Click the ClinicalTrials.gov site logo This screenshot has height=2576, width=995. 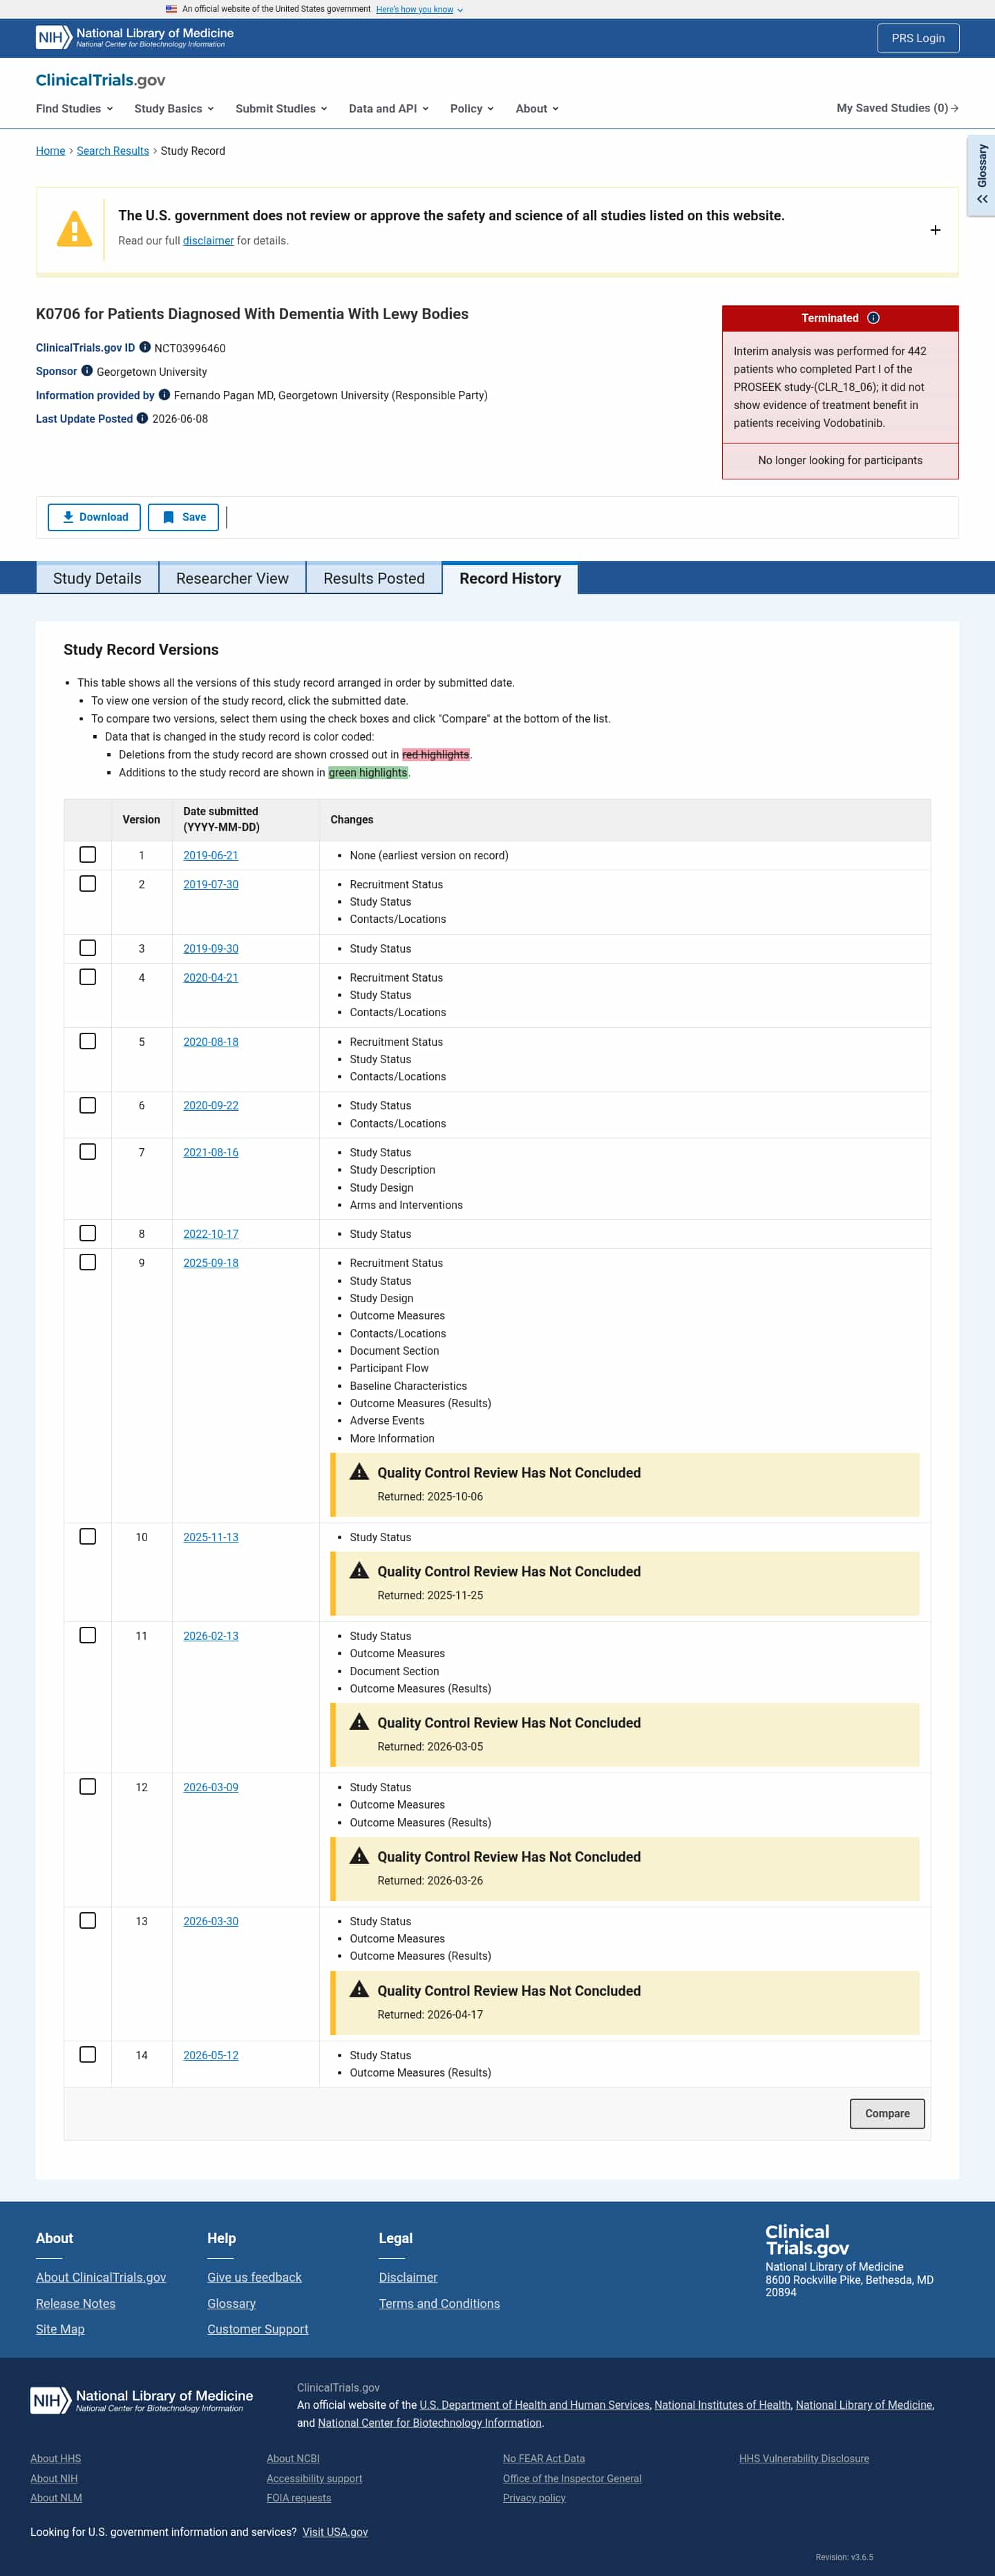(x=101, y=80)
